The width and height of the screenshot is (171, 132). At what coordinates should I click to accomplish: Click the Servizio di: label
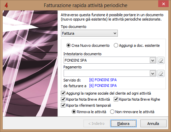point(72,80)
